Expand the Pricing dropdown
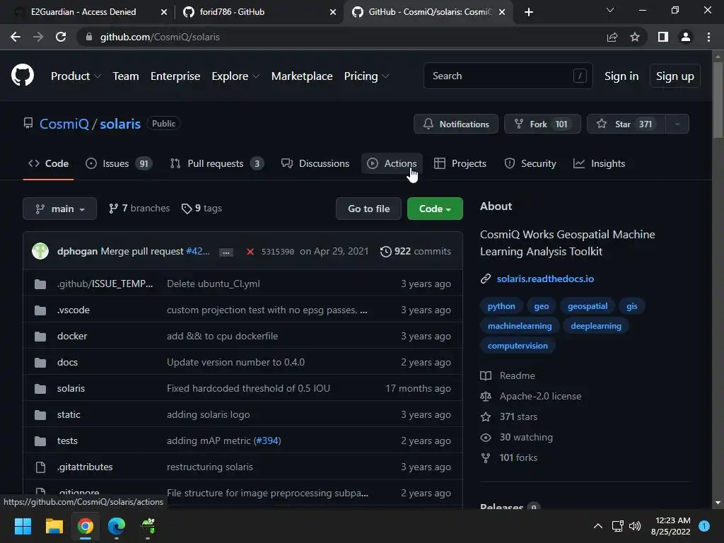 point(367,76)
